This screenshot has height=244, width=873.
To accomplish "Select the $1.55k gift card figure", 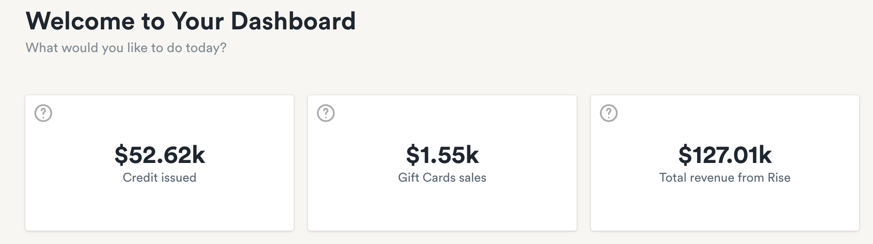I will point(442,155).
